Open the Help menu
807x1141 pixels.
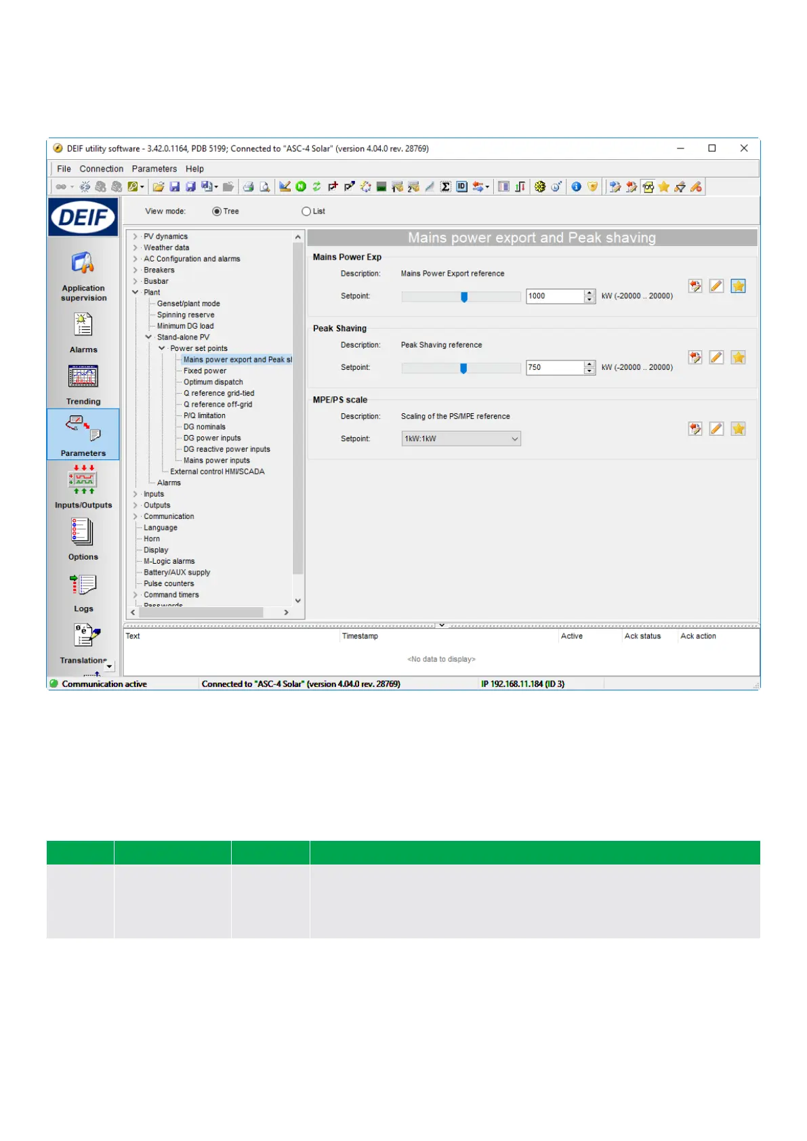(194, 169)
